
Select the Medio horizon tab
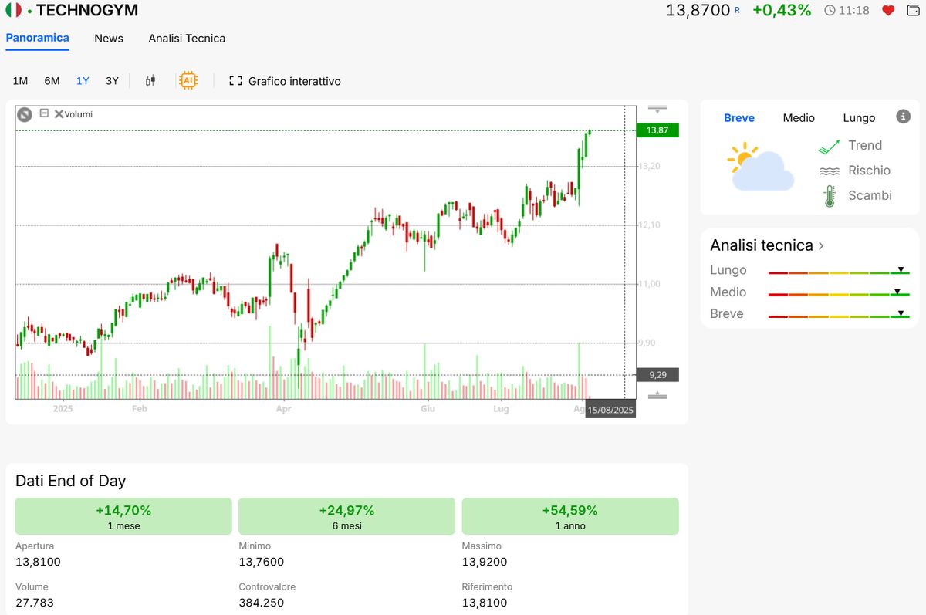[799, 118]
